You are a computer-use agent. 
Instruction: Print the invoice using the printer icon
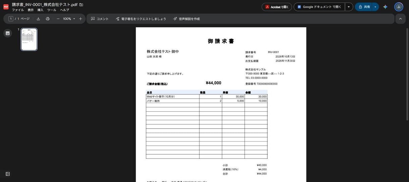[x=48, y=19]
